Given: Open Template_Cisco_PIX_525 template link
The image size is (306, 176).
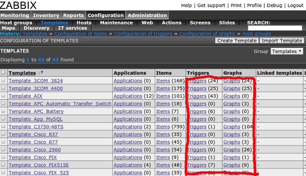Looking at the screenshot, I should [x=38, y=173].
